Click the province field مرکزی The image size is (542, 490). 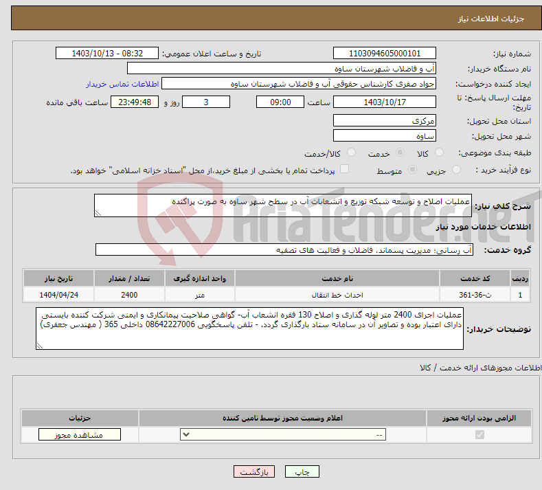385,120
